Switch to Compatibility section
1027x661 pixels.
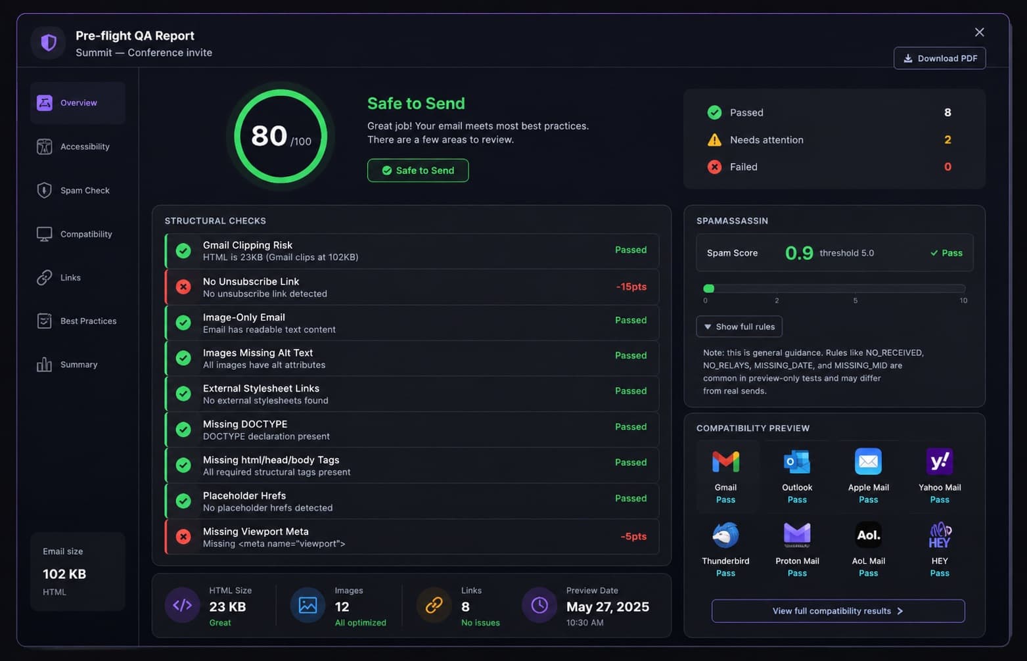[78, 234]
